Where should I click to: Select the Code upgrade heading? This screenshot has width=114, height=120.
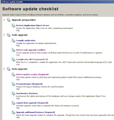pos(20,35)
